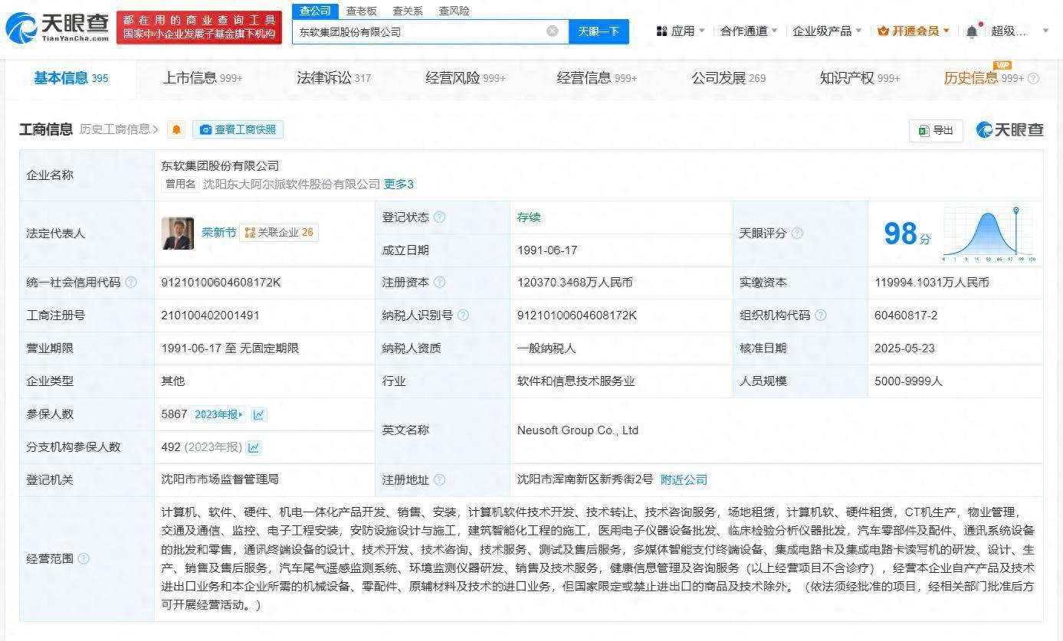Open the 上市信息 tab
The image size is (1063, 641).
coord(202,78)
